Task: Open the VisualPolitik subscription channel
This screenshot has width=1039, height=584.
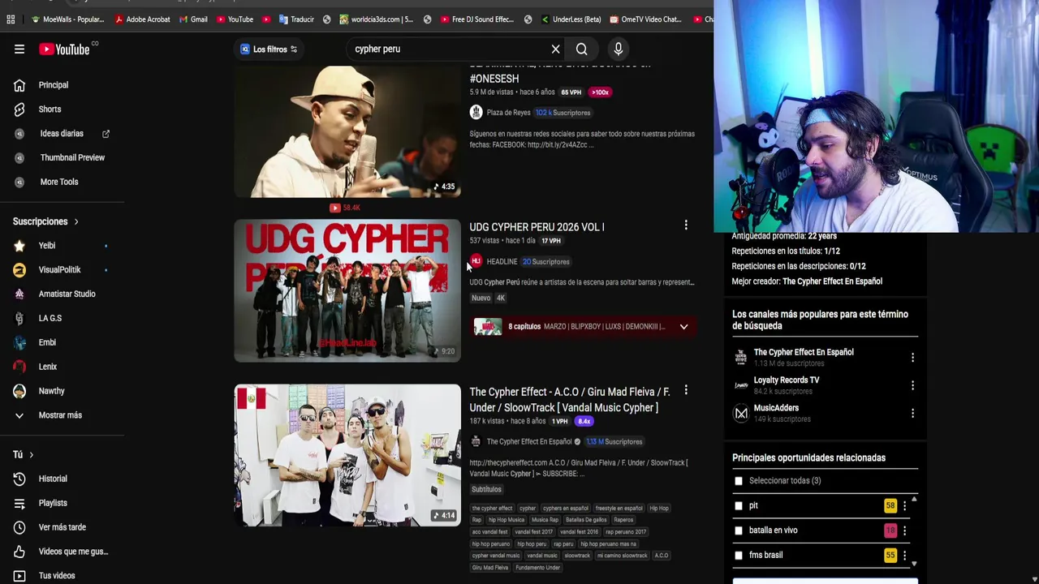Action: (59, 270)
